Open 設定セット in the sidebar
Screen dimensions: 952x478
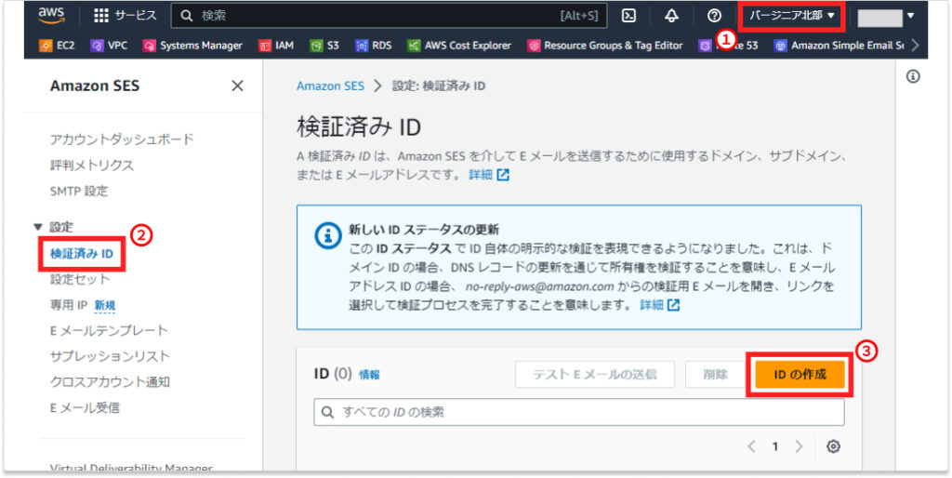80,279
